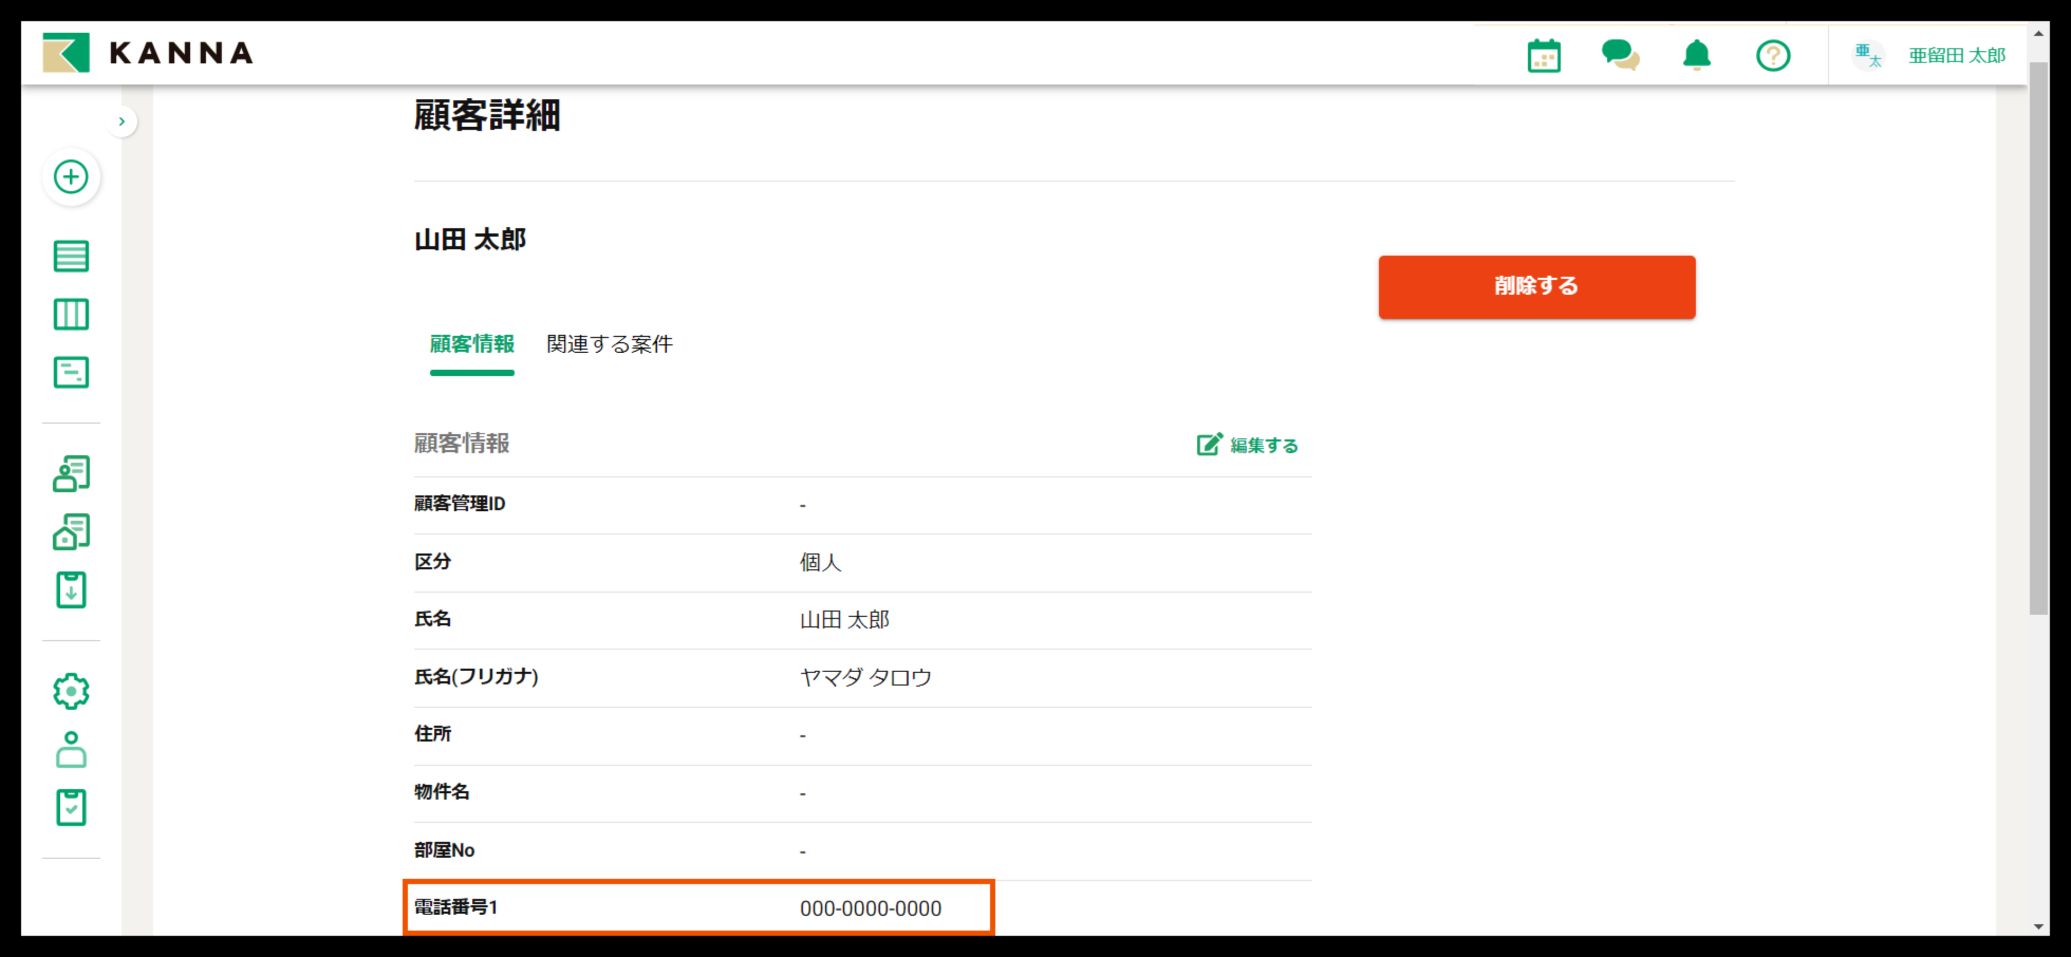Image resolution: width=2071 pixels, height=957 pixels.
Task: Open the customer management sidebar icon
Action: click(x=71, y=474)
